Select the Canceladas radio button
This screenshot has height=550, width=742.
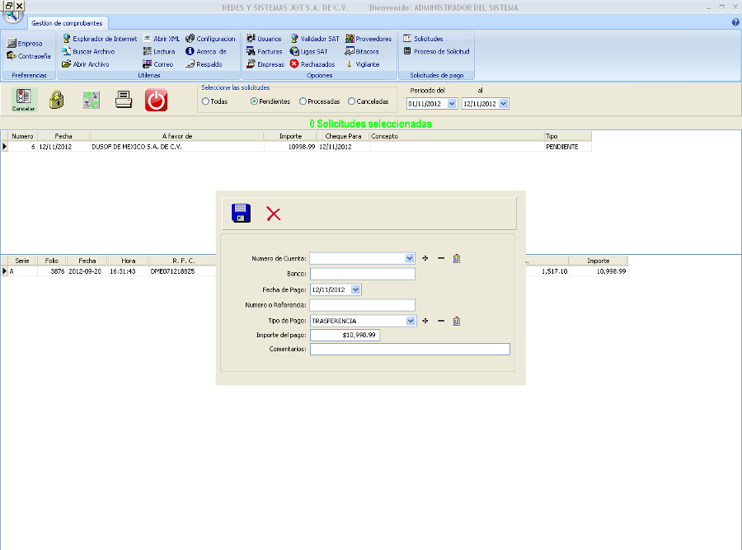coord(352,101)
